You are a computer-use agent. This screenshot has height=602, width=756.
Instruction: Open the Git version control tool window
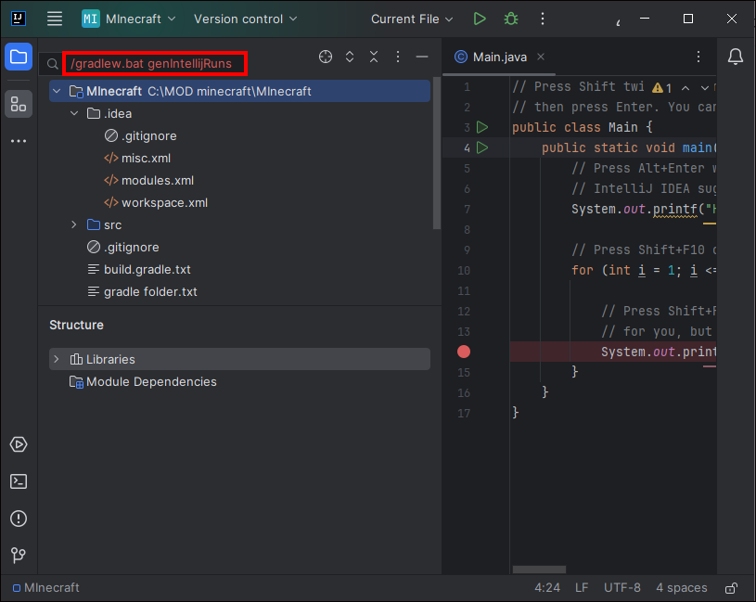tap(19, 556)
